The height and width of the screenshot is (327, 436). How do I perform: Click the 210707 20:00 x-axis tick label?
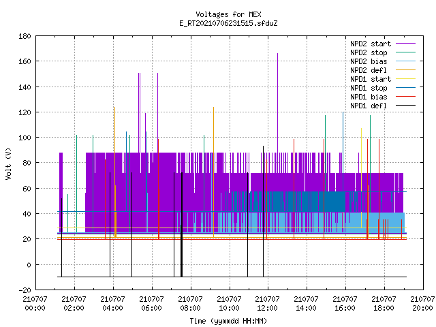pyautogui.click(x=422, y=304)
